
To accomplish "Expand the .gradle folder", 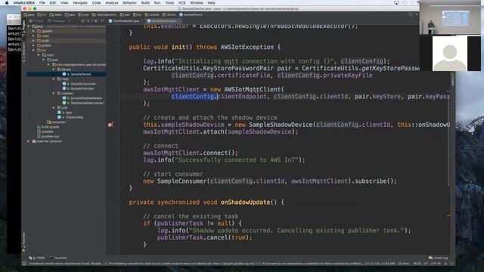I will coord(33,31).
